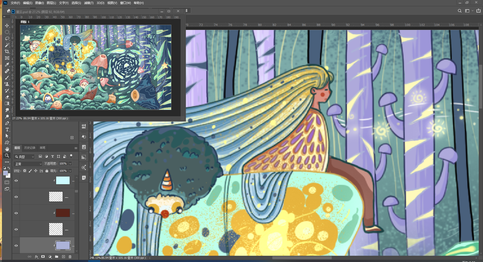
Task: Select the Elliptical Marquee tool
Action: tap(7, 32)
